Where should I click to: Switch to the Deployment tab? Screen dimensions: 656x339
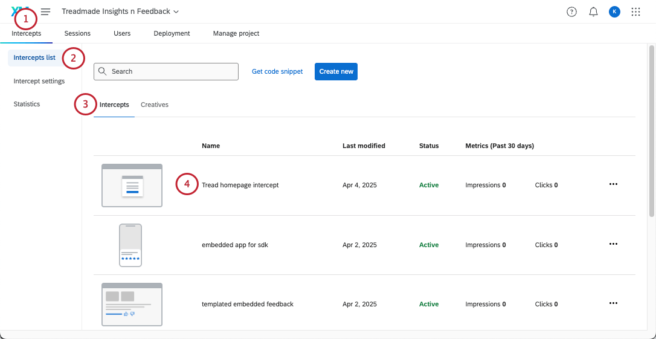click(x=172, y=33)
